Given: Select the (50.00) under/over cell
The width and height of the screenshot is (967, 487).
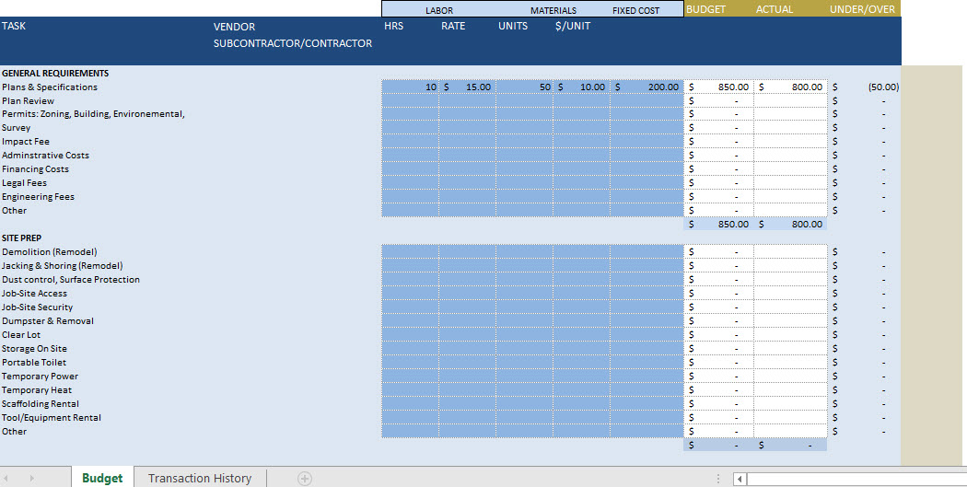Looking at the screenshot, I should pos(865,87).
